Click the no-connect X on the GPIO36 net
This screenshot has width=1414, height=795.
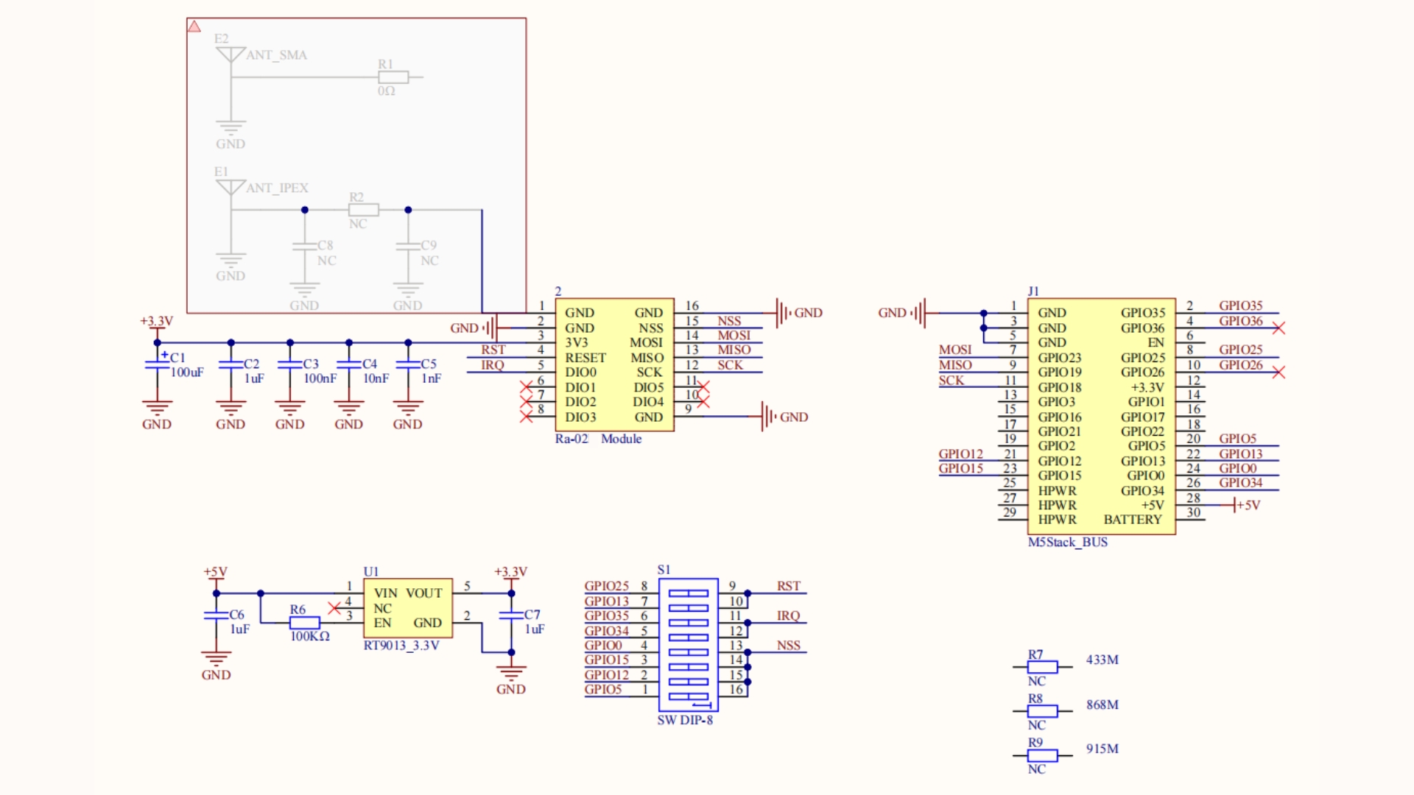click(1278, 328)
